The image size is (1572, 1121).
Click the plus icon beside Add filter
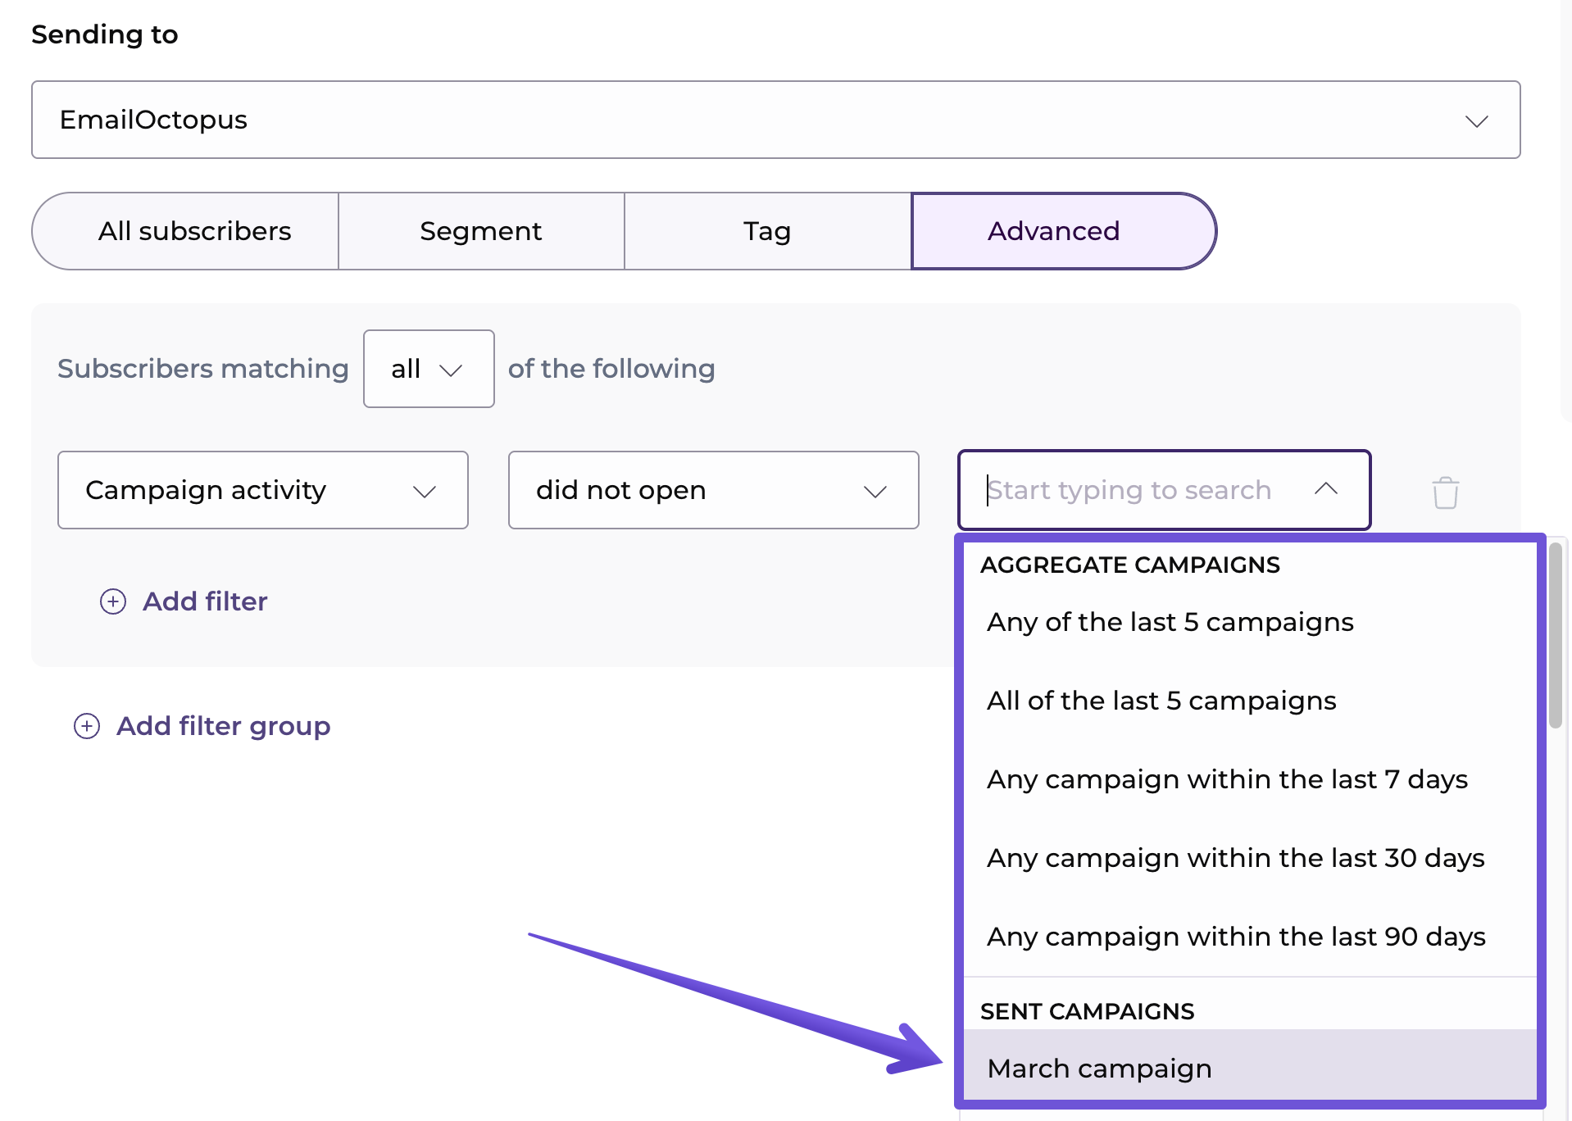(x=113, y=601)
